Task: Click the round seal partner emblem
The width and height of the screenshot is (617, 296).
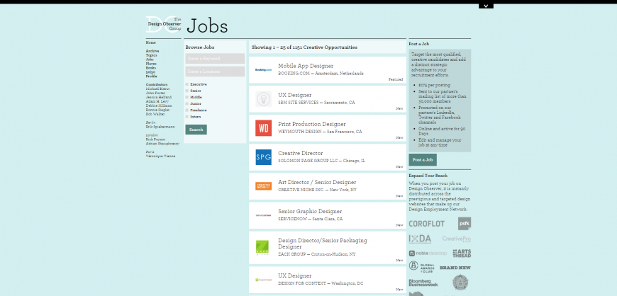Action: click(460, 283)
